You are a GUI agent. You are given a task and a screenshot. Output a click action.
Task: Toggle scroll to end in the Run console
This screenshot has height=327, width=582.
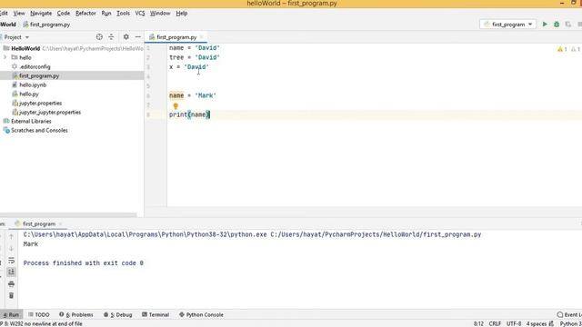point(11,272)
